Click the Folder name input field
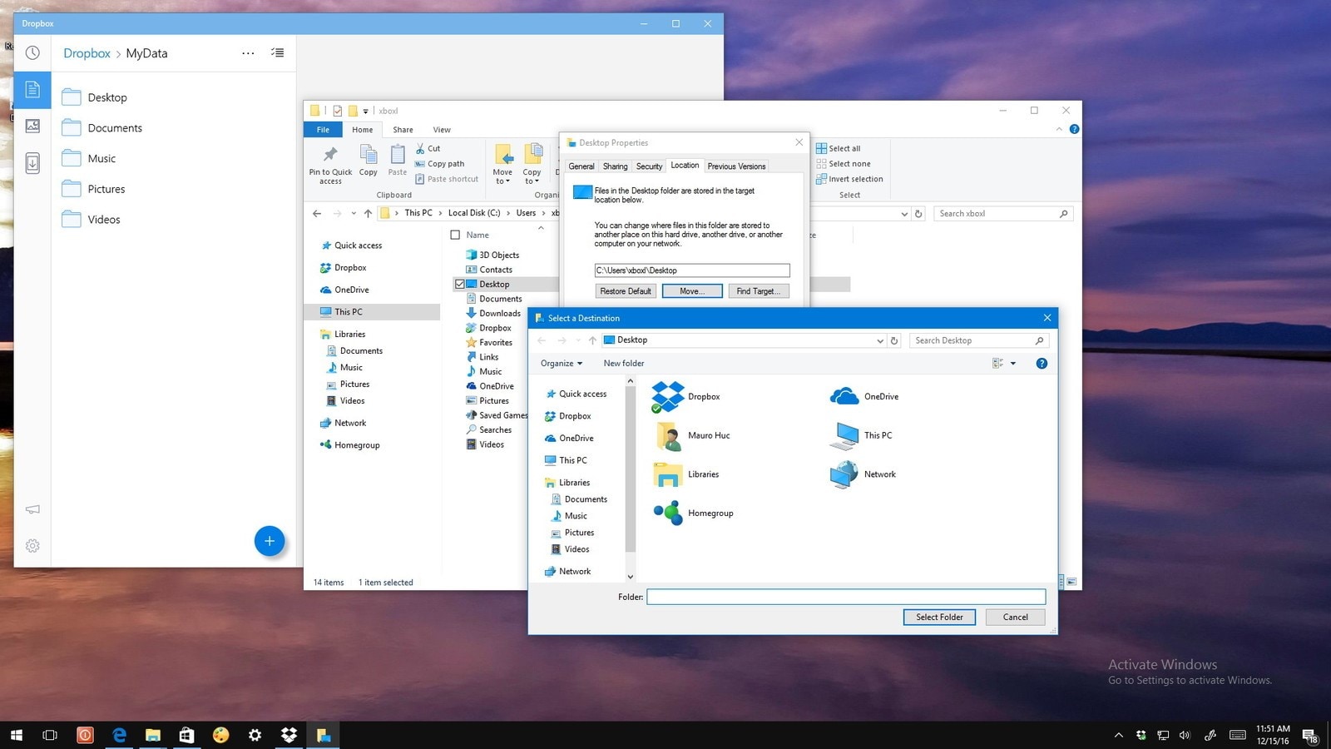The height and width of the screenshot is (749, 1331). [x=846, y=597]
